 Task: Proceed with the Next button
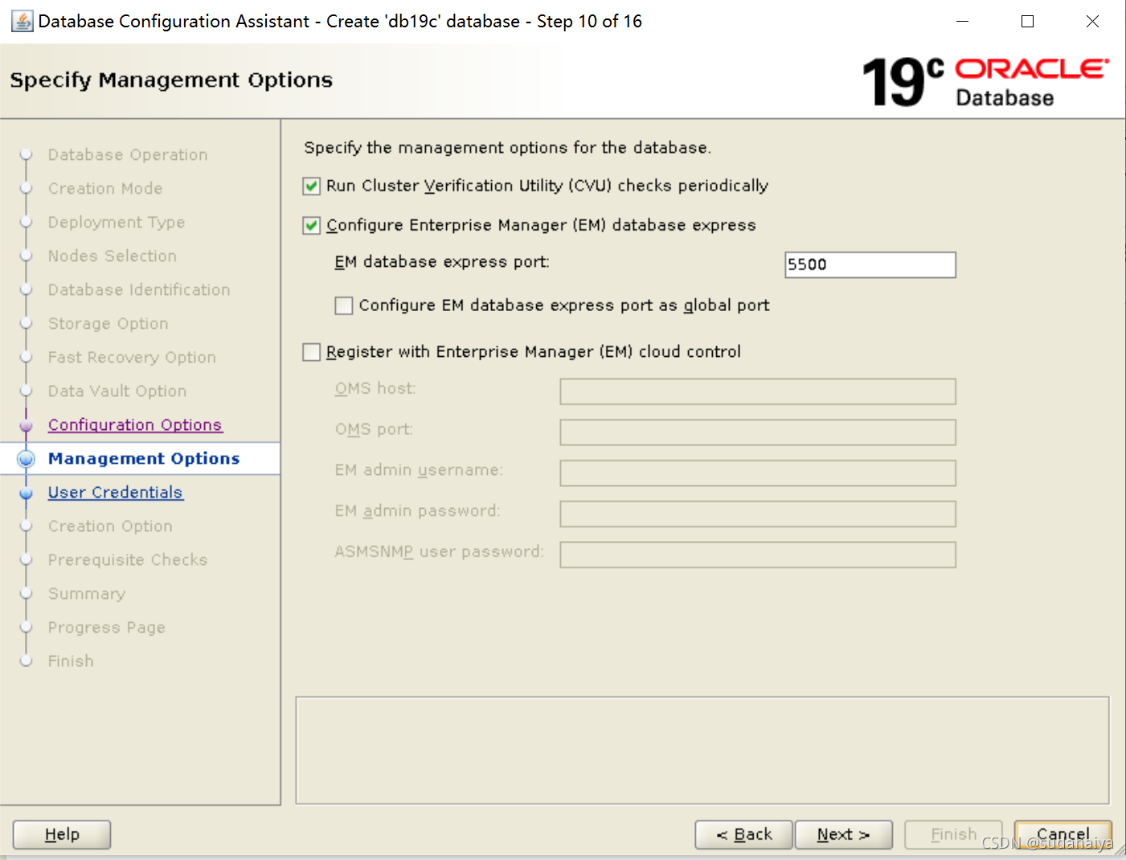844,834
